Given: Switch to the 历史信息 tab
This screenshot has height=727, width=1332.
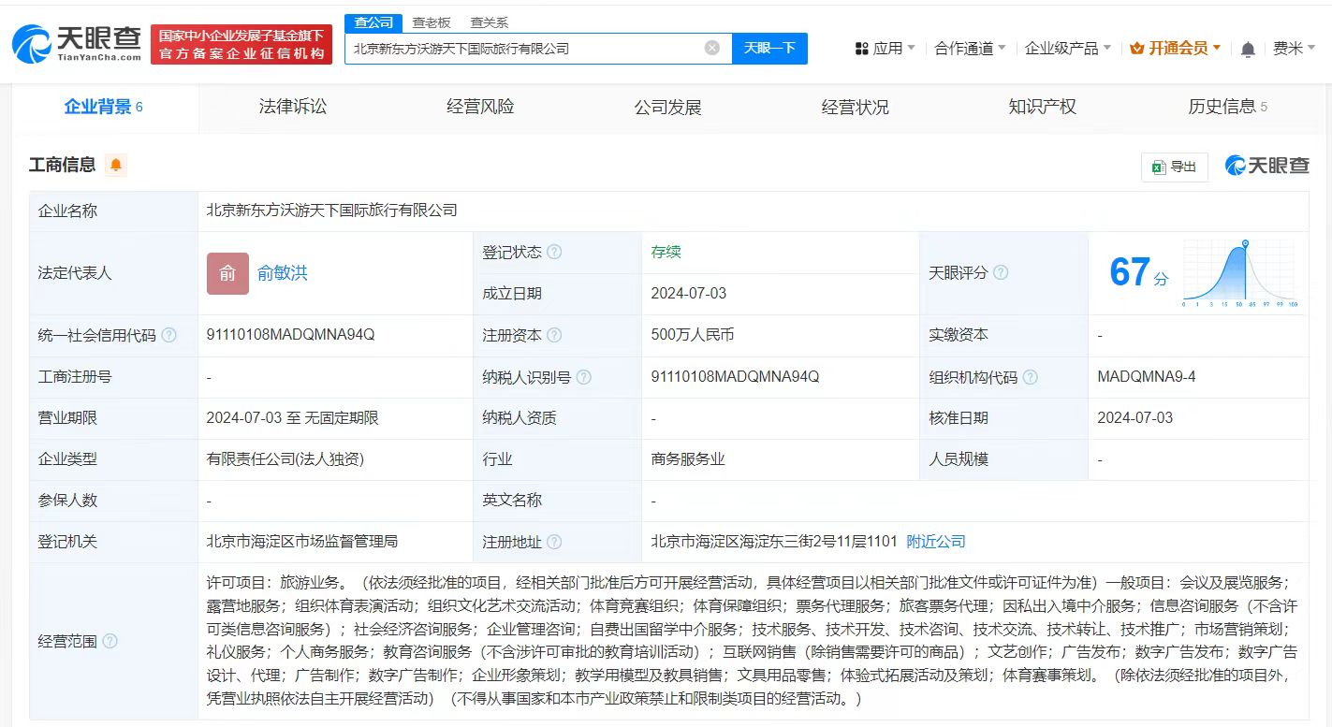Looking at the screenshot, I should pyautogui.click(x=1227, y=107).
